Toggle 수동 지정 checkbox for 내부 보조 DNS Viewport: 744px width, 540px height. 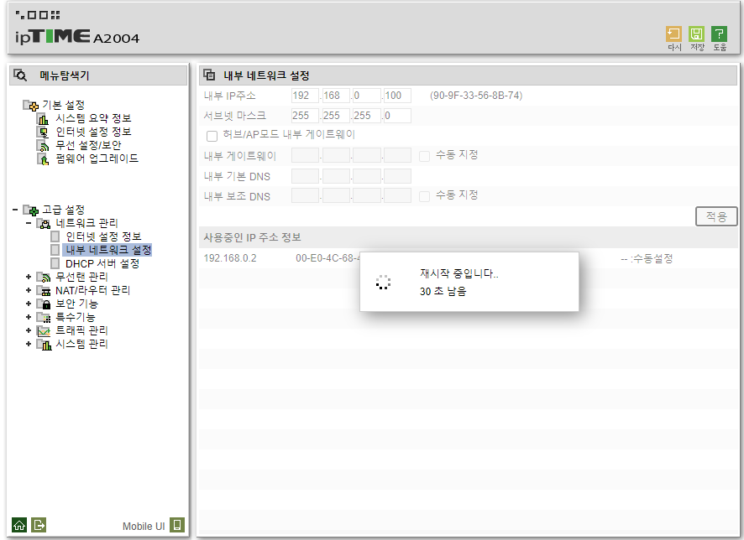[x=424, y=196]
